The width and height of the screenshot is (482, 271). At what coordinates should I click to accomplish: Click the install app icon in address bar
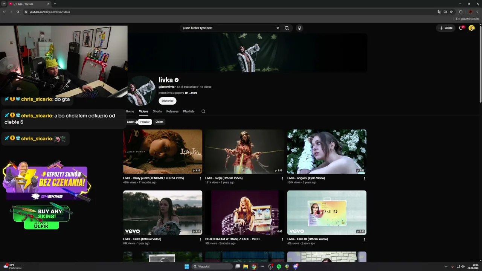(445, 12)
